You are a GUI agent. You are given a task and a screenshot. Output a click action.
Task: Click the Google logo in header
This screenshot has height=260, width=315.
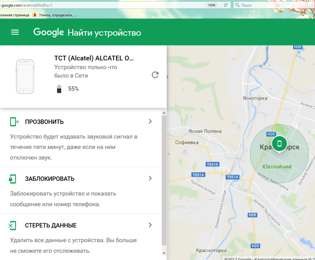pos(48,32)
